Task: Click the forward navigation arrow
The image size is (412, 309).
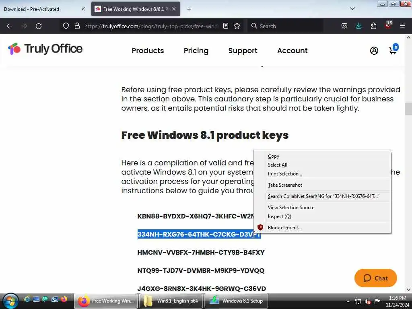Action: click(24, 26)
